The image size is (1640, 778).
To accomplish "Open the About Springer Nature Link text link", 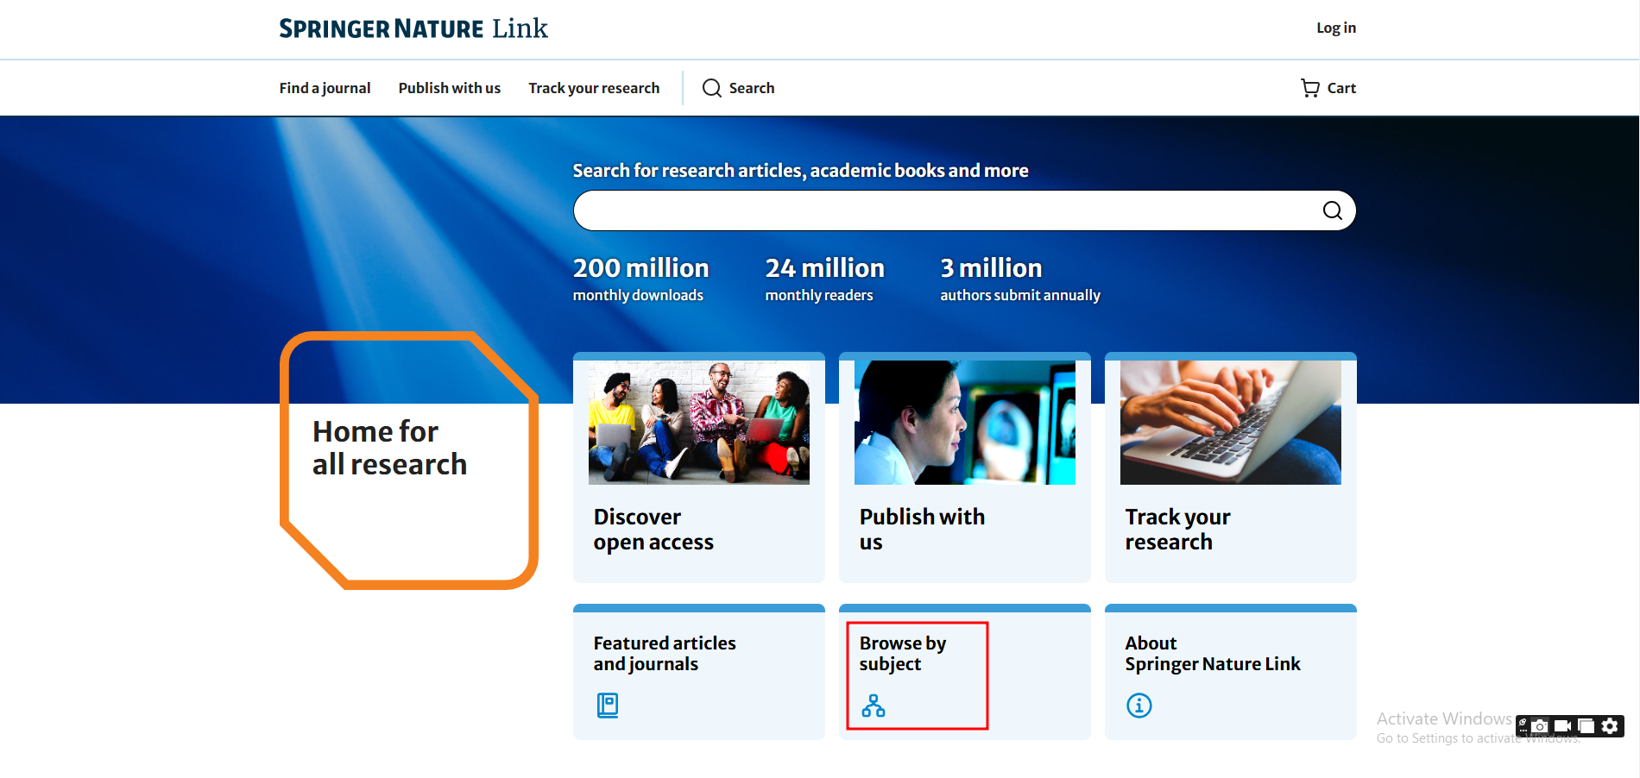I will coord(1213,654).
